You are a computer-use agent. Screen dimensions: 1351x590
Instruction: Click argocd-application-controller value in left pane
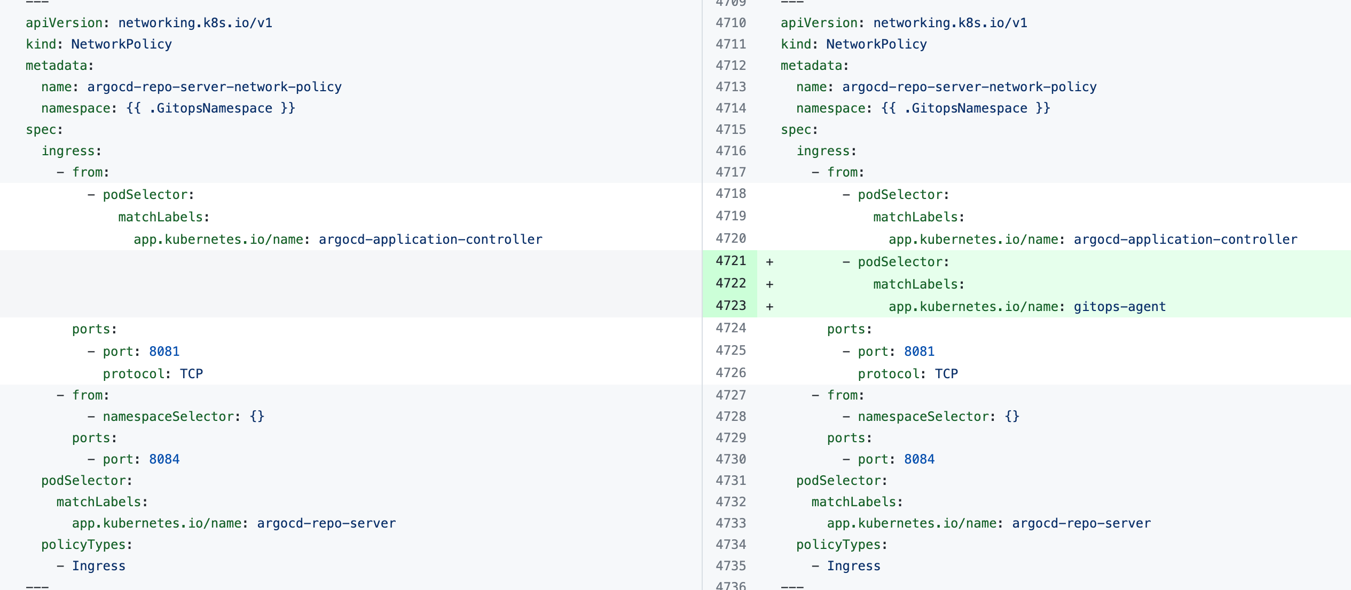click(x=430, y=240)
